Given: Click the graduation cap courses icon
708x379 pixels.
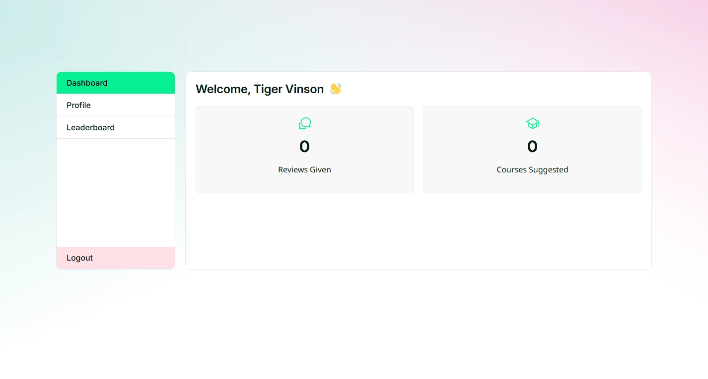Looking at the screenshot, I should [532, 123].
